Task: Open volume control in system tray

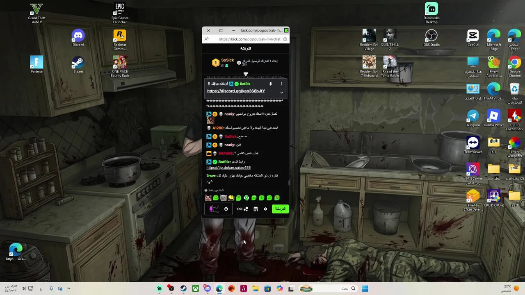Action: [x=24, y=288]
